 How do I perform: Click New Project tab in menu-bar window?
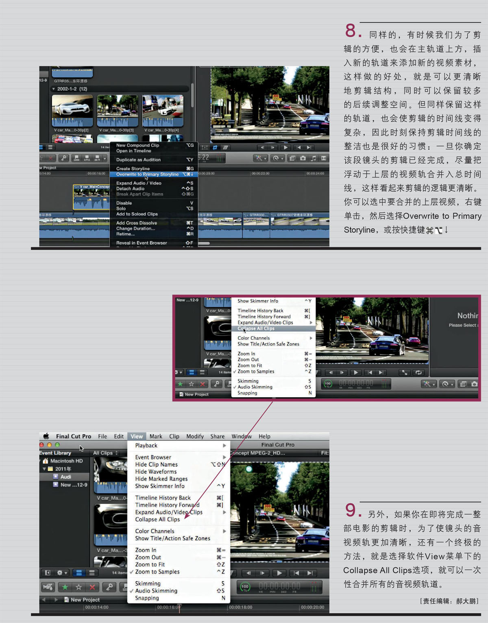click(x=81, y=600)
